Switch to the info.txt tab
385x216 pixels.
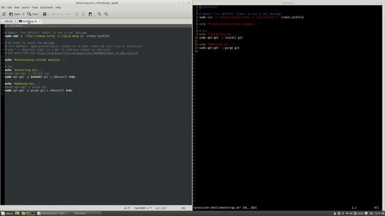tap(8, 22)
